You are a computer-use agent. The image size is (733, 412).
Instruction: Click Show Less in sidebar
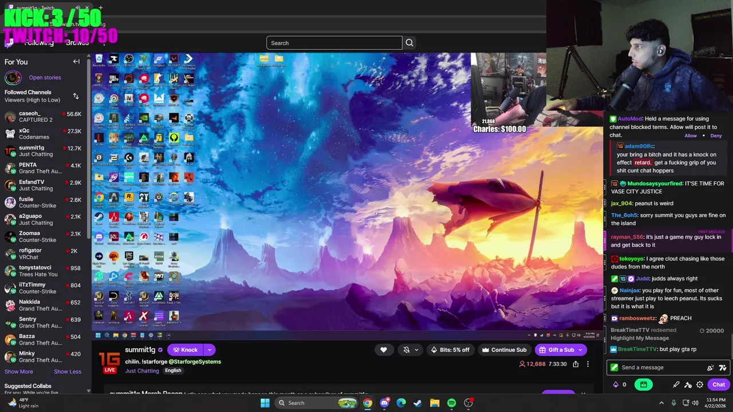click(x=68, y=371)
